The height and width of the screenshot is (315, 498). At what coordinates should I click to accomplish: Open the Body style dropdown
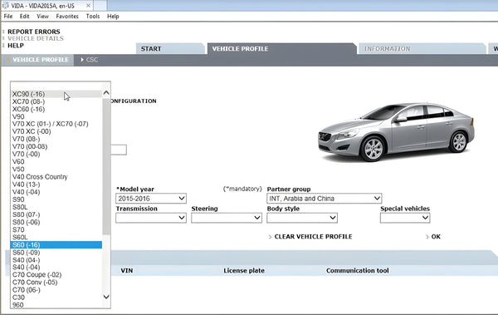click(302, 218)
